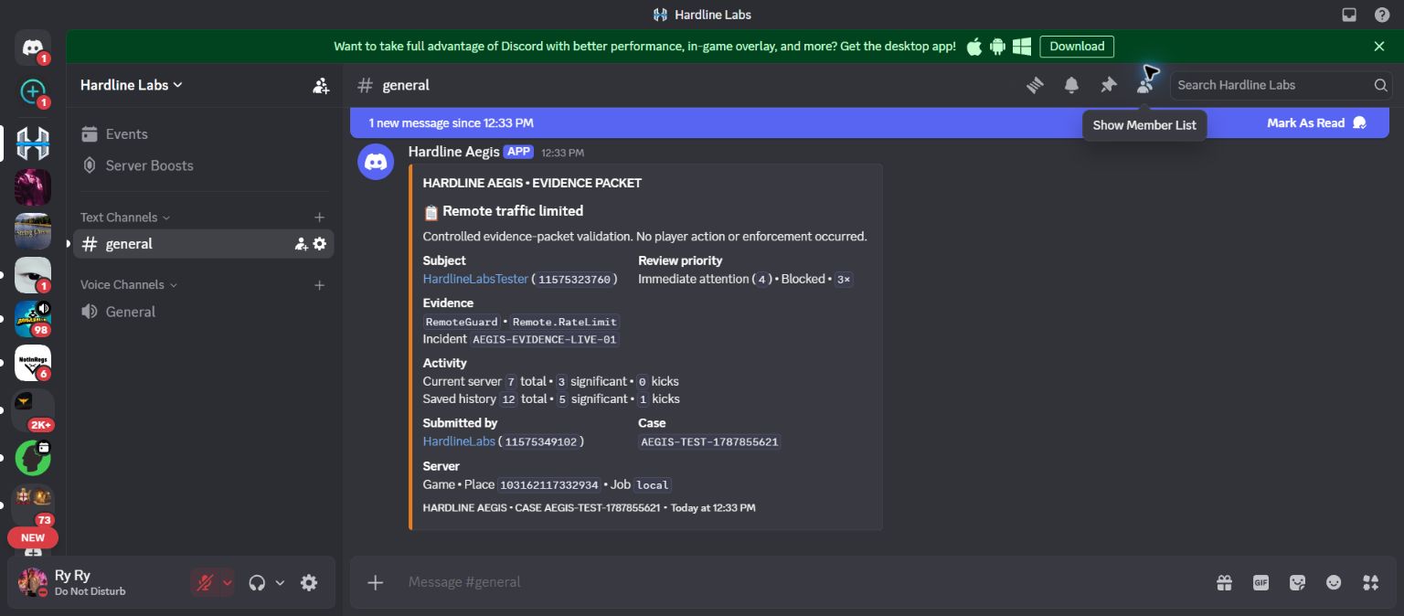Click the search magnifier icon

1380,85
